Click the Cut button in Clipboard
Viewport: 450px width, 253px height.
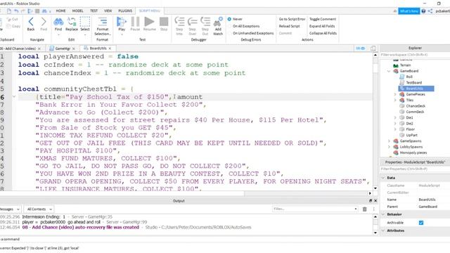[x=13, y=19]
